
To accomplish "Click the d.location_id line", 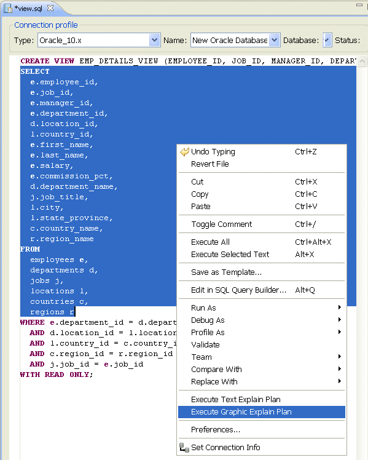I will click(x=64, y=124).
